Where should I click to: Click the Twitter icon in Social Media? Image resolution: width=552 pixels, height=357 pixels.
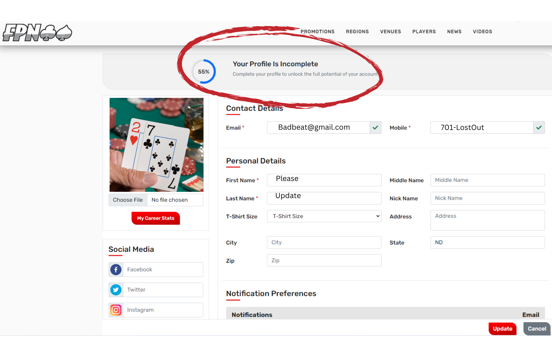pos(116,290)
